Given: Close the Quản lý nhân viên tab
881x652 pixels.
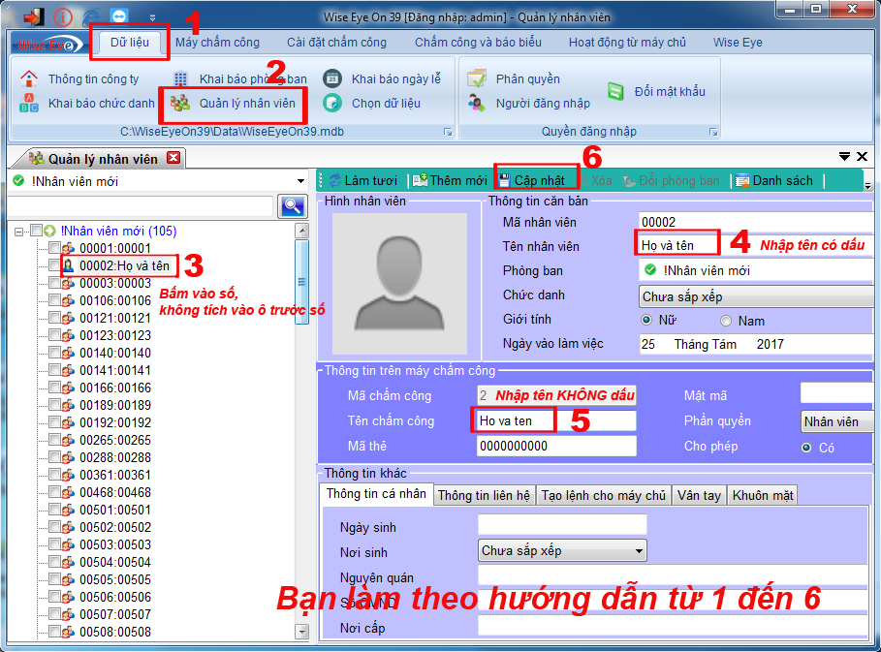Looking at the screenshot, I should tap(174, 158).
